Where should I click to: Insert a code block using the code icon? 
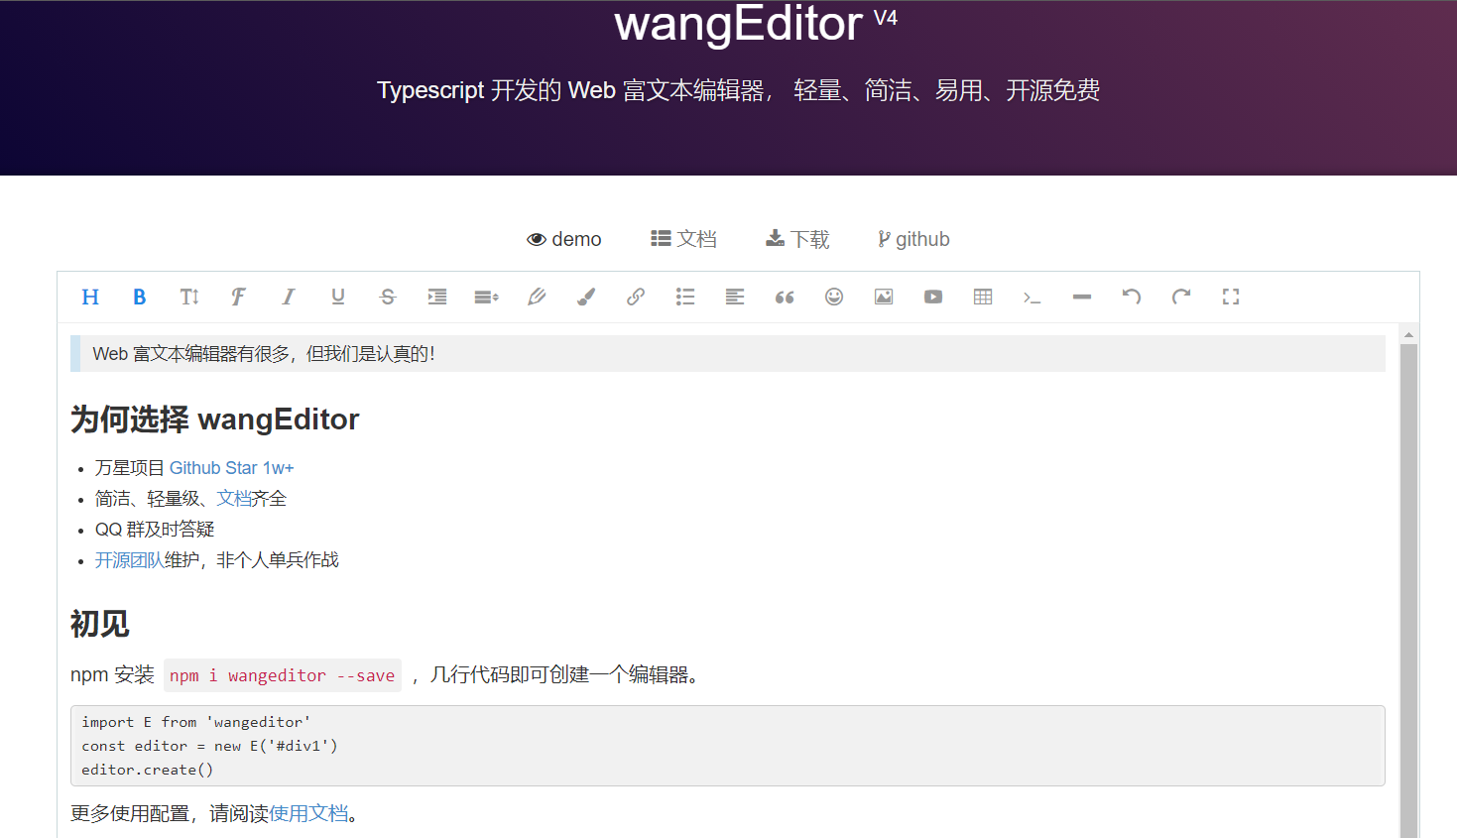(1032, 297)
